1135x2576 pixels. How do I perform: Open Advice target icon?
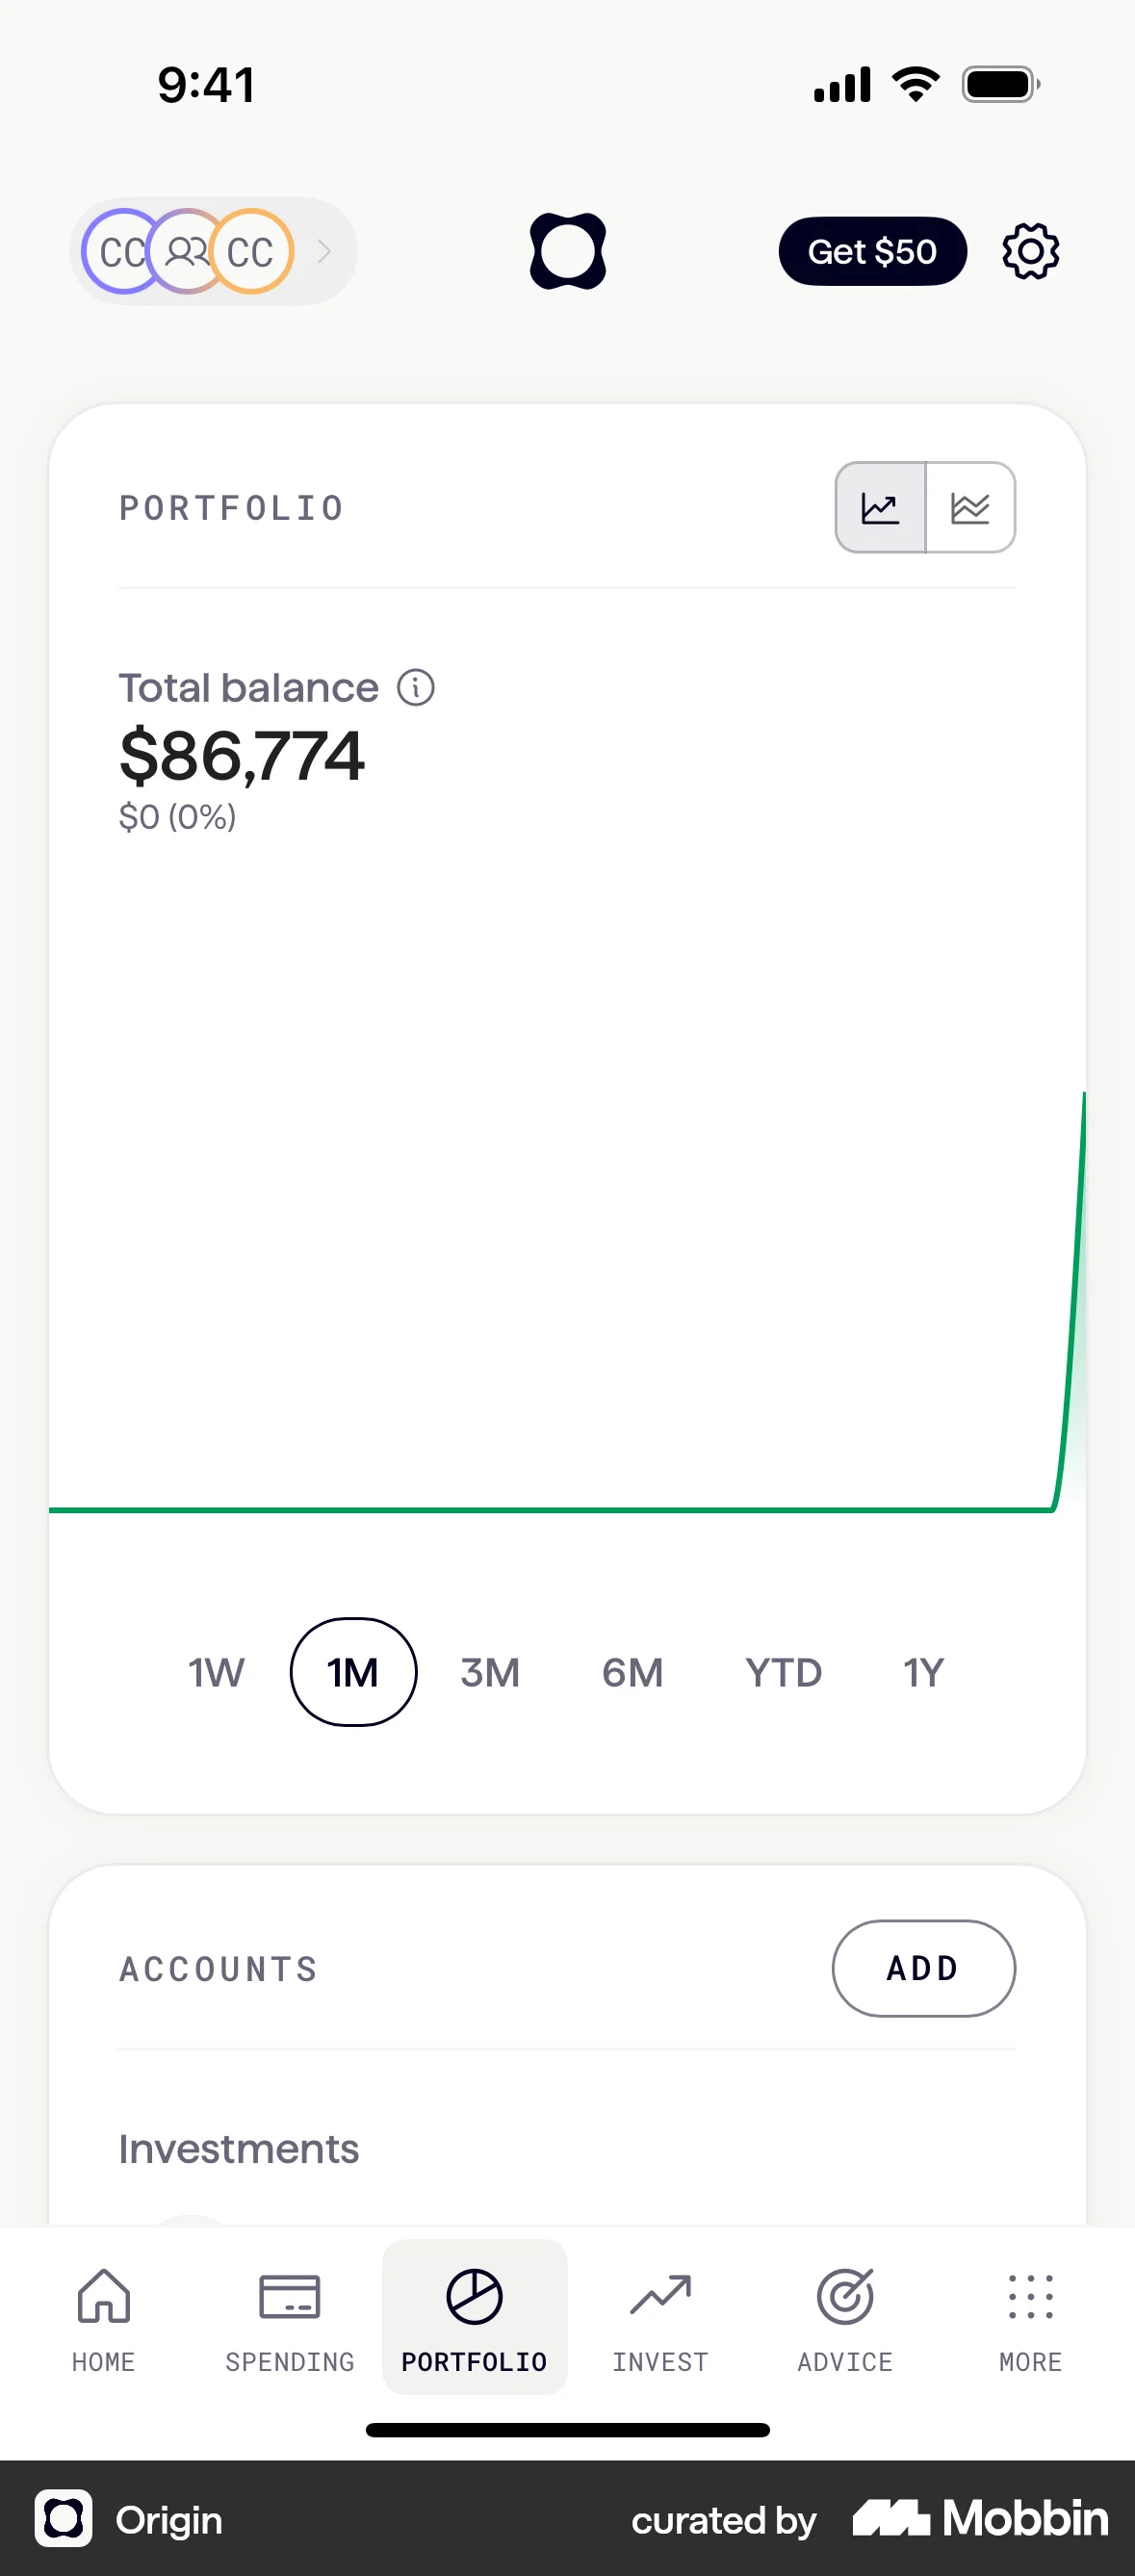[x=845, y=2315]
